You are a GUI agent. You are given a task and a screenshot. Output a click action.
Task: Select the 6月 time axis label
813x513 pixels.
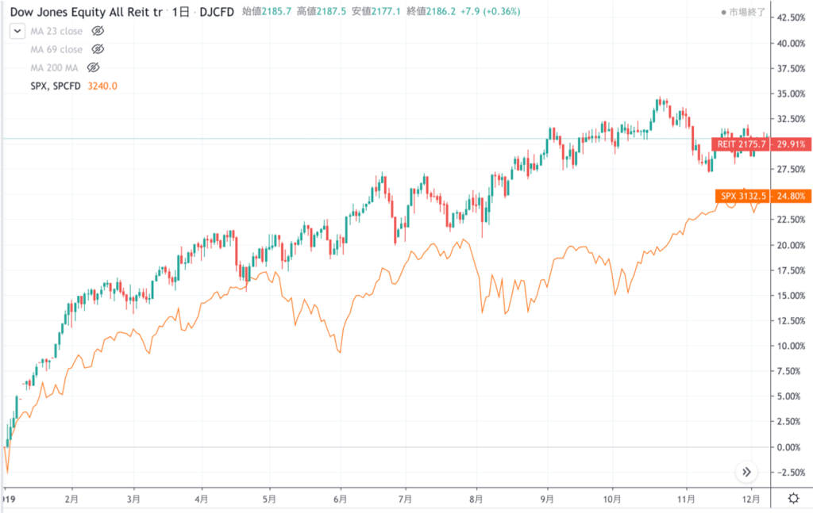pyautogui.click(x=340, y=499)
